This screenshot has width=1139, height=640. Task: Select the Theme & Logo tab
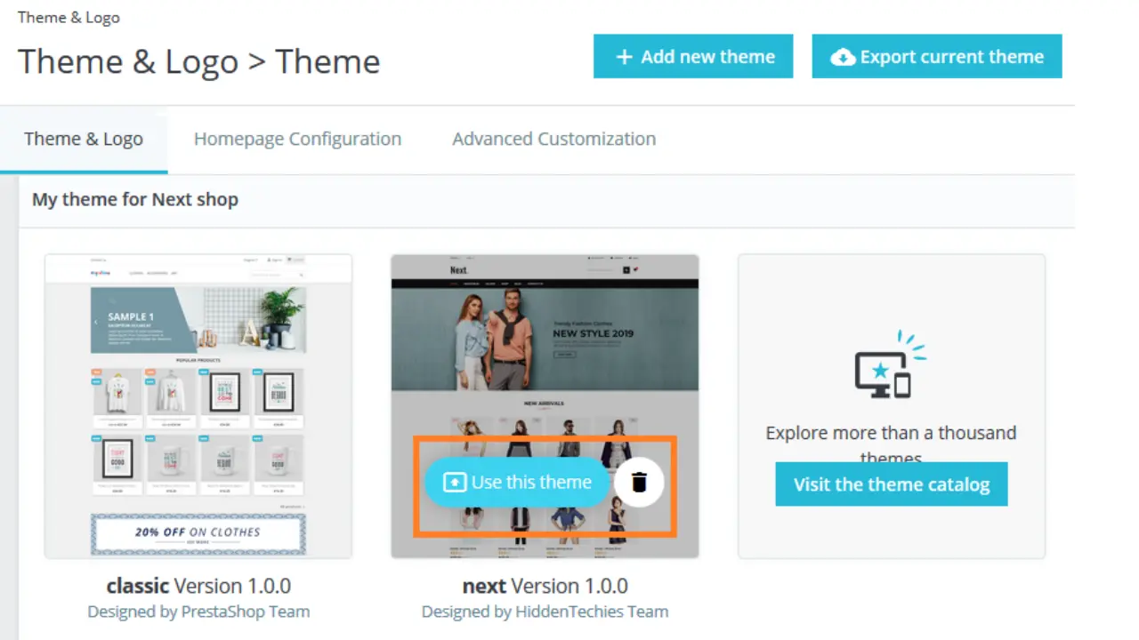click(x=84, y=139)
